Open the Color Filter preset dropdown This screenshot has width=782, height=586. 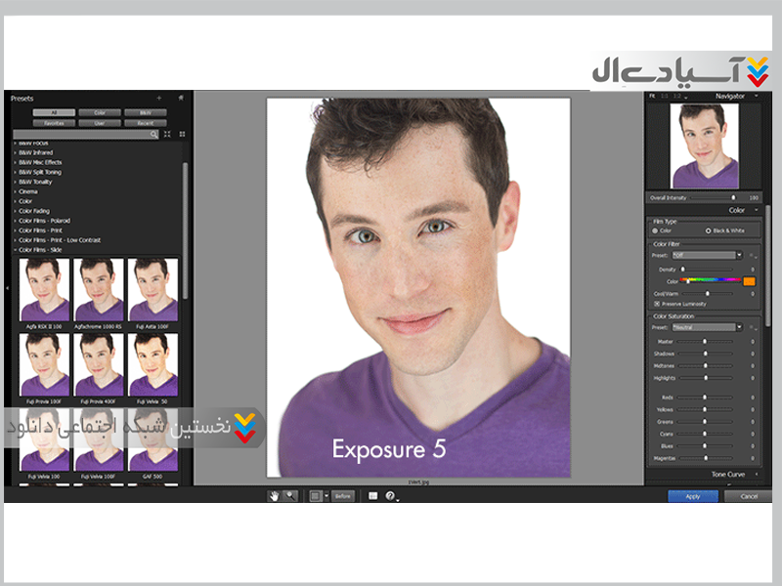(739, 255)
